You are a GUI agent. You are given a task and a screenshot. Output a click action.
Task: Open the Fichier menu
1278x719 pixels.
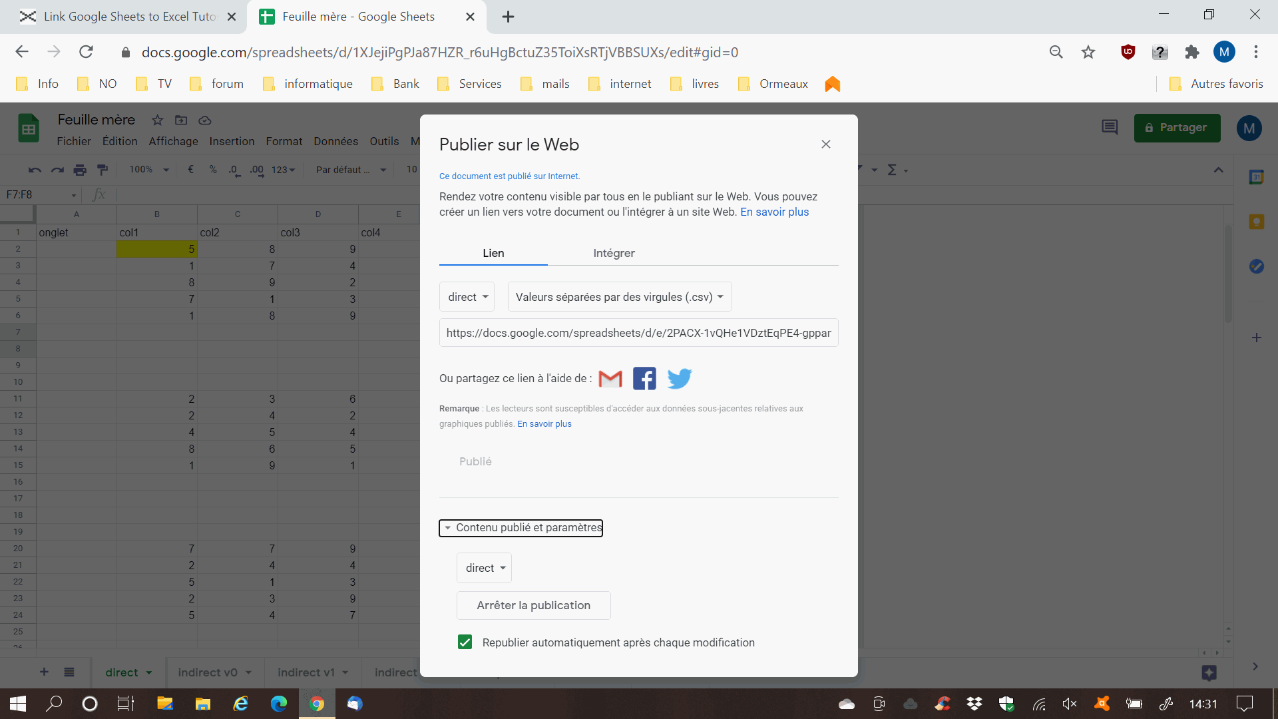(74, 141)
